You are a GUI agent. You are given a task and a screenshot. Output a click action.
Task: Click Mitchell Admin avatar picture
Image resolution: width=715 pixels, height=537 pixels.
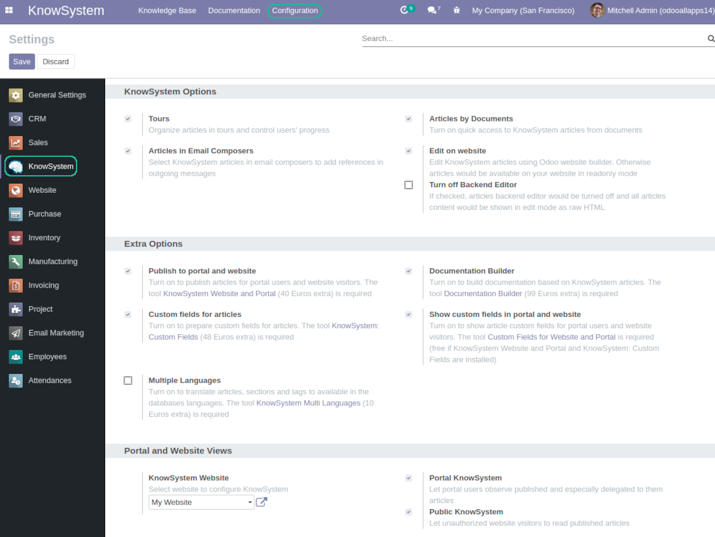coord(597,10)
